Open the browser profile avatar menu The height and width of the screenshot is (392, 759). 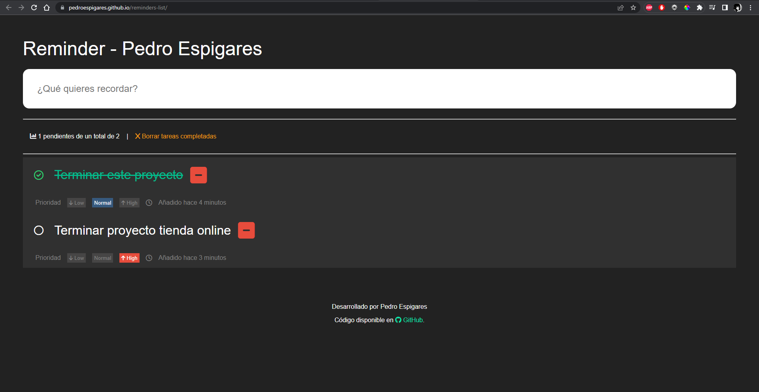click(738, 7)
